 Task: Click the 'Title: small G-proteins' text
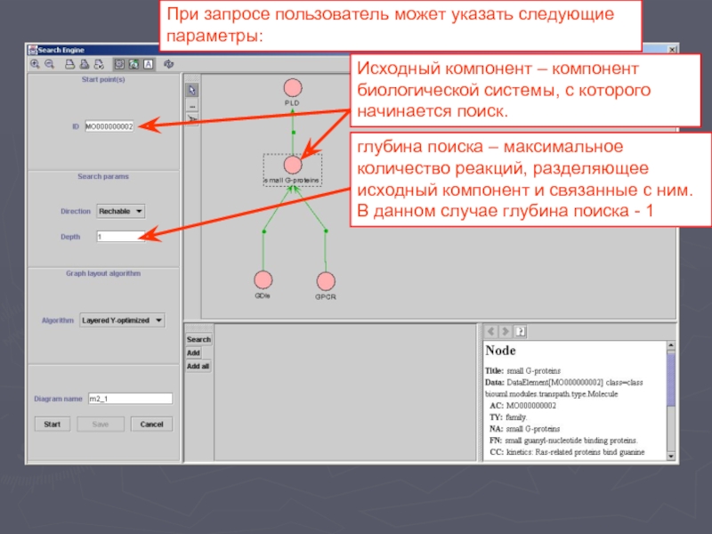522,370
